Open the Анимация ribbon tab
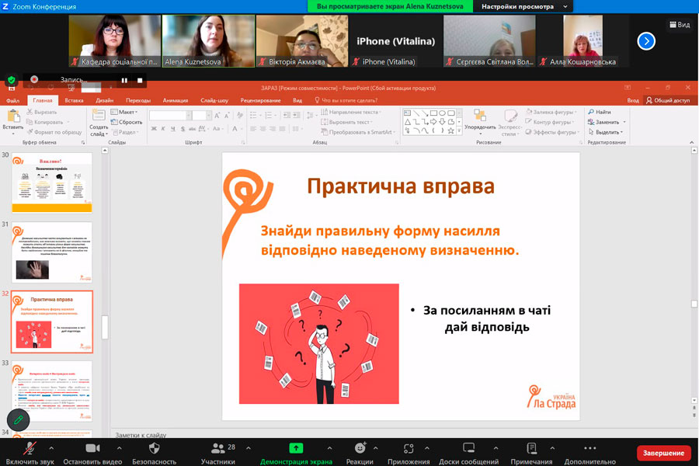Image resolution: width=699 pixels, height=466 pixels. 175,100
